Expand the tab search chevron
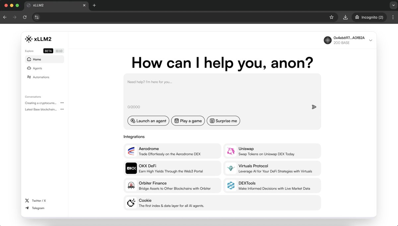This screenshot has width=398, height=226. click(x=393, y=5)
